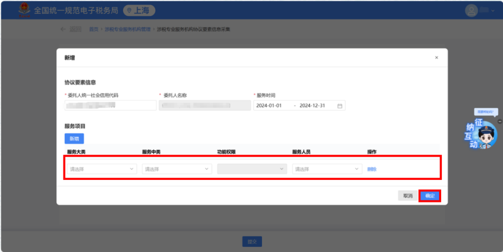Open the 功能权限 dropdown
The image size is (503, 252).
(252, 169)
